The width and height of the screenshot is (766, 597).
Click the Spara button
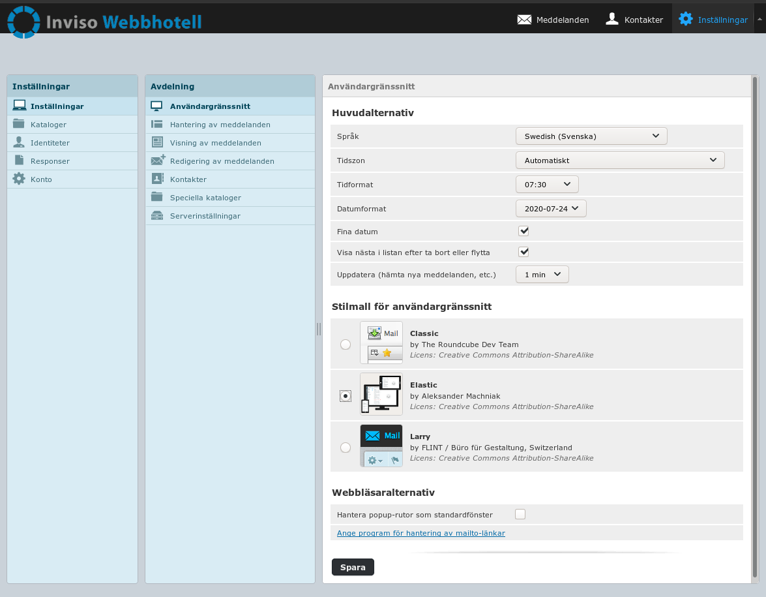(353, 567)
